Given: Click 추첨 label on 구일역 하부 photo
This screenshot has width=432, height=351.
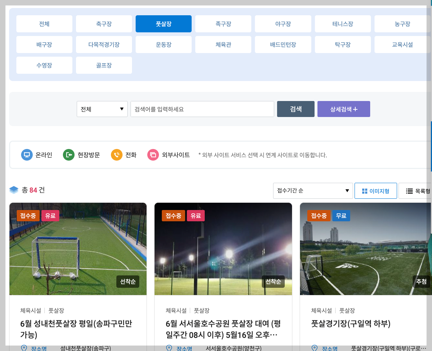Looking at the screenshot, I should [x=421, y=281].
